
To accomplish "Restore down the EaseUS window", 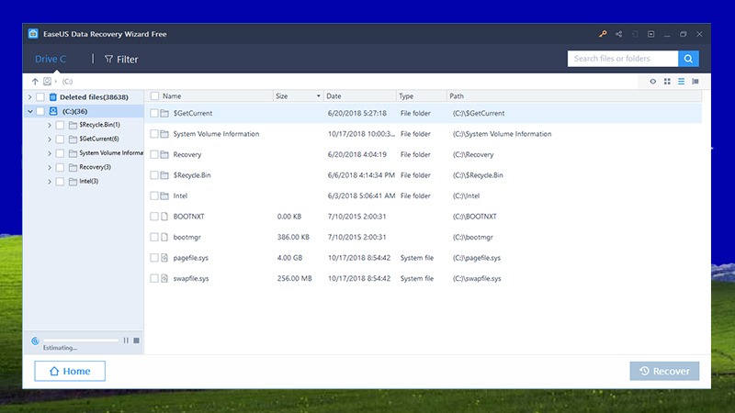I will click(683, 34).
